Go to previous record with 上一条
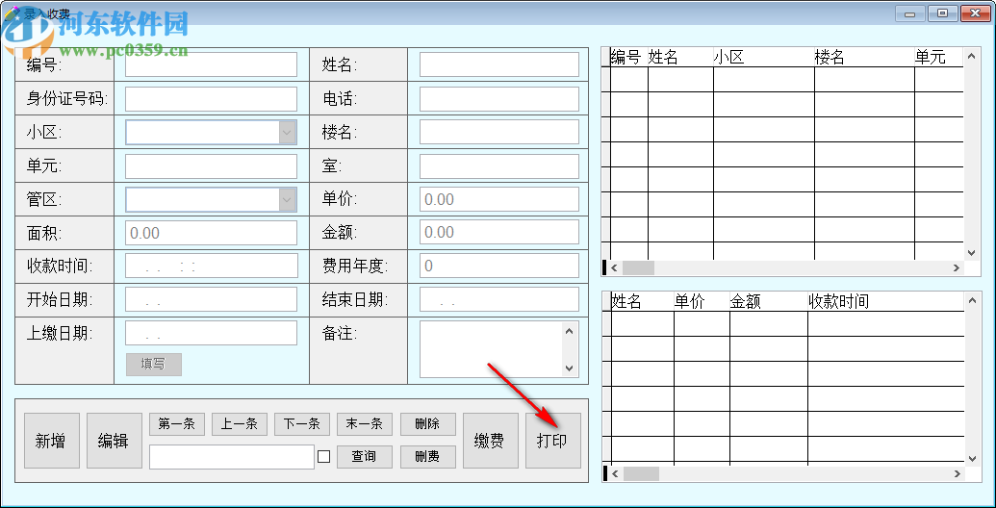Screen dimensions: 996x508 point(240,424)
